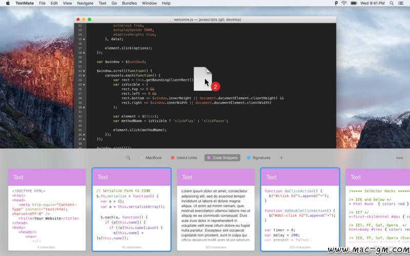
Task: Check the battery status icon
Action: click(354, 3)
